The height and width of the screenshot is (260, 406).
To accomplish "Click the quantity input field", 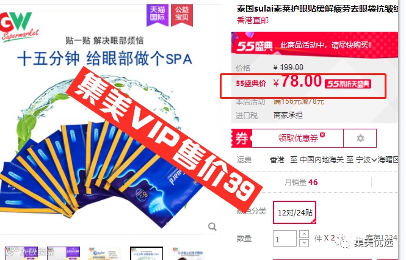I will pyautogui.click(x=285, y=239).
